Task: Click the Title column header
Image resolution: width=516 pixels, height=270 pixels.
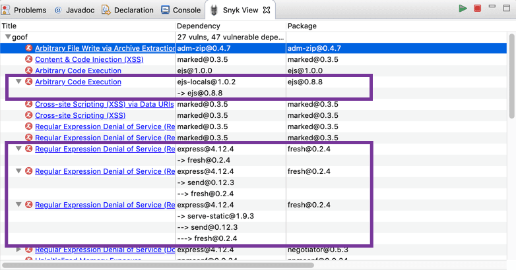Action: 88,26
